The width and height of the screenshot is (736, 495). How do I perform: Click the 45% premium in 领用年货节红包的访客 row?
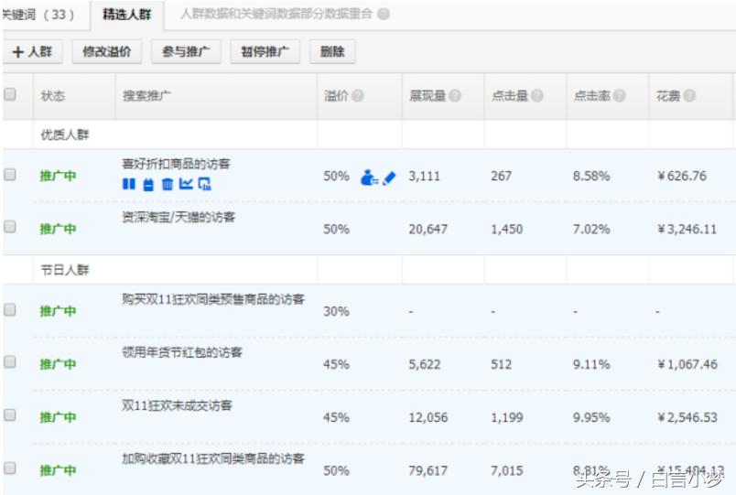(x=336, y=364)
